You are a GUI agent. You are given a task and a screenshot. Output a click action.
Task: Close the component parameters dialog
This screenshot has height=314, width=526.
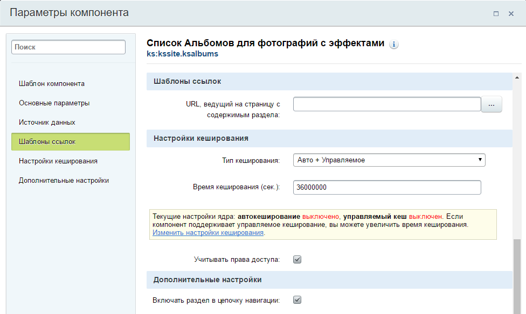coord(511,13)
